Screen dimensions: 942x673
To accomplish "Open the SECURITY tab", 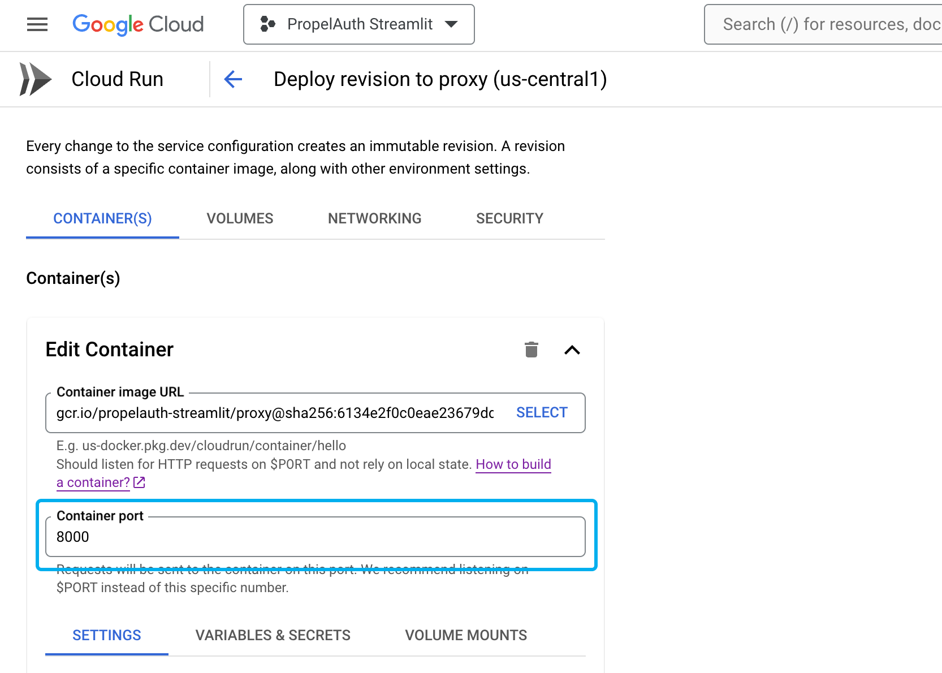I will click(509, 219).
